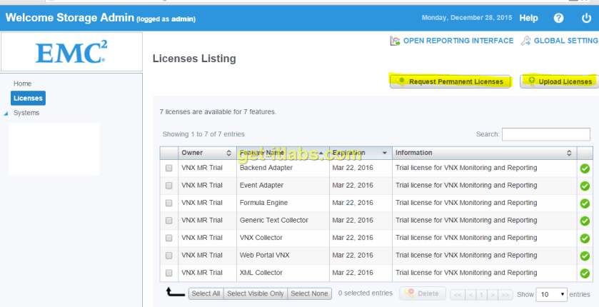Click 'Showing 1 to 7 of 7 entries' text
599x307 pixels.
tap(203, 134)
